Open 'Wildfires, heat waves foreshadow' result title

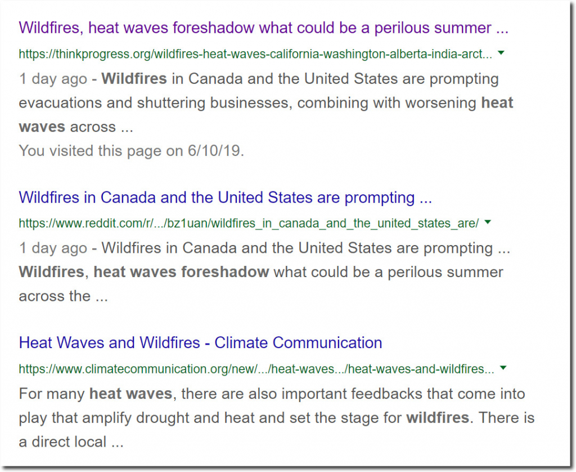click(x=263, y=28)
